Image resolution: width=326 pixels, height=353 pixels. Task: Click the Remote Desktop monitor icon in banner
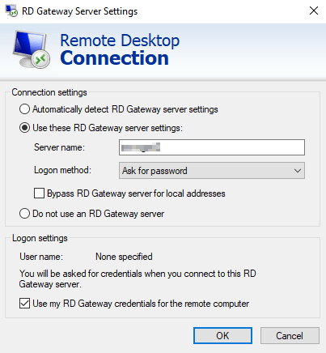(x=32, y=49)
